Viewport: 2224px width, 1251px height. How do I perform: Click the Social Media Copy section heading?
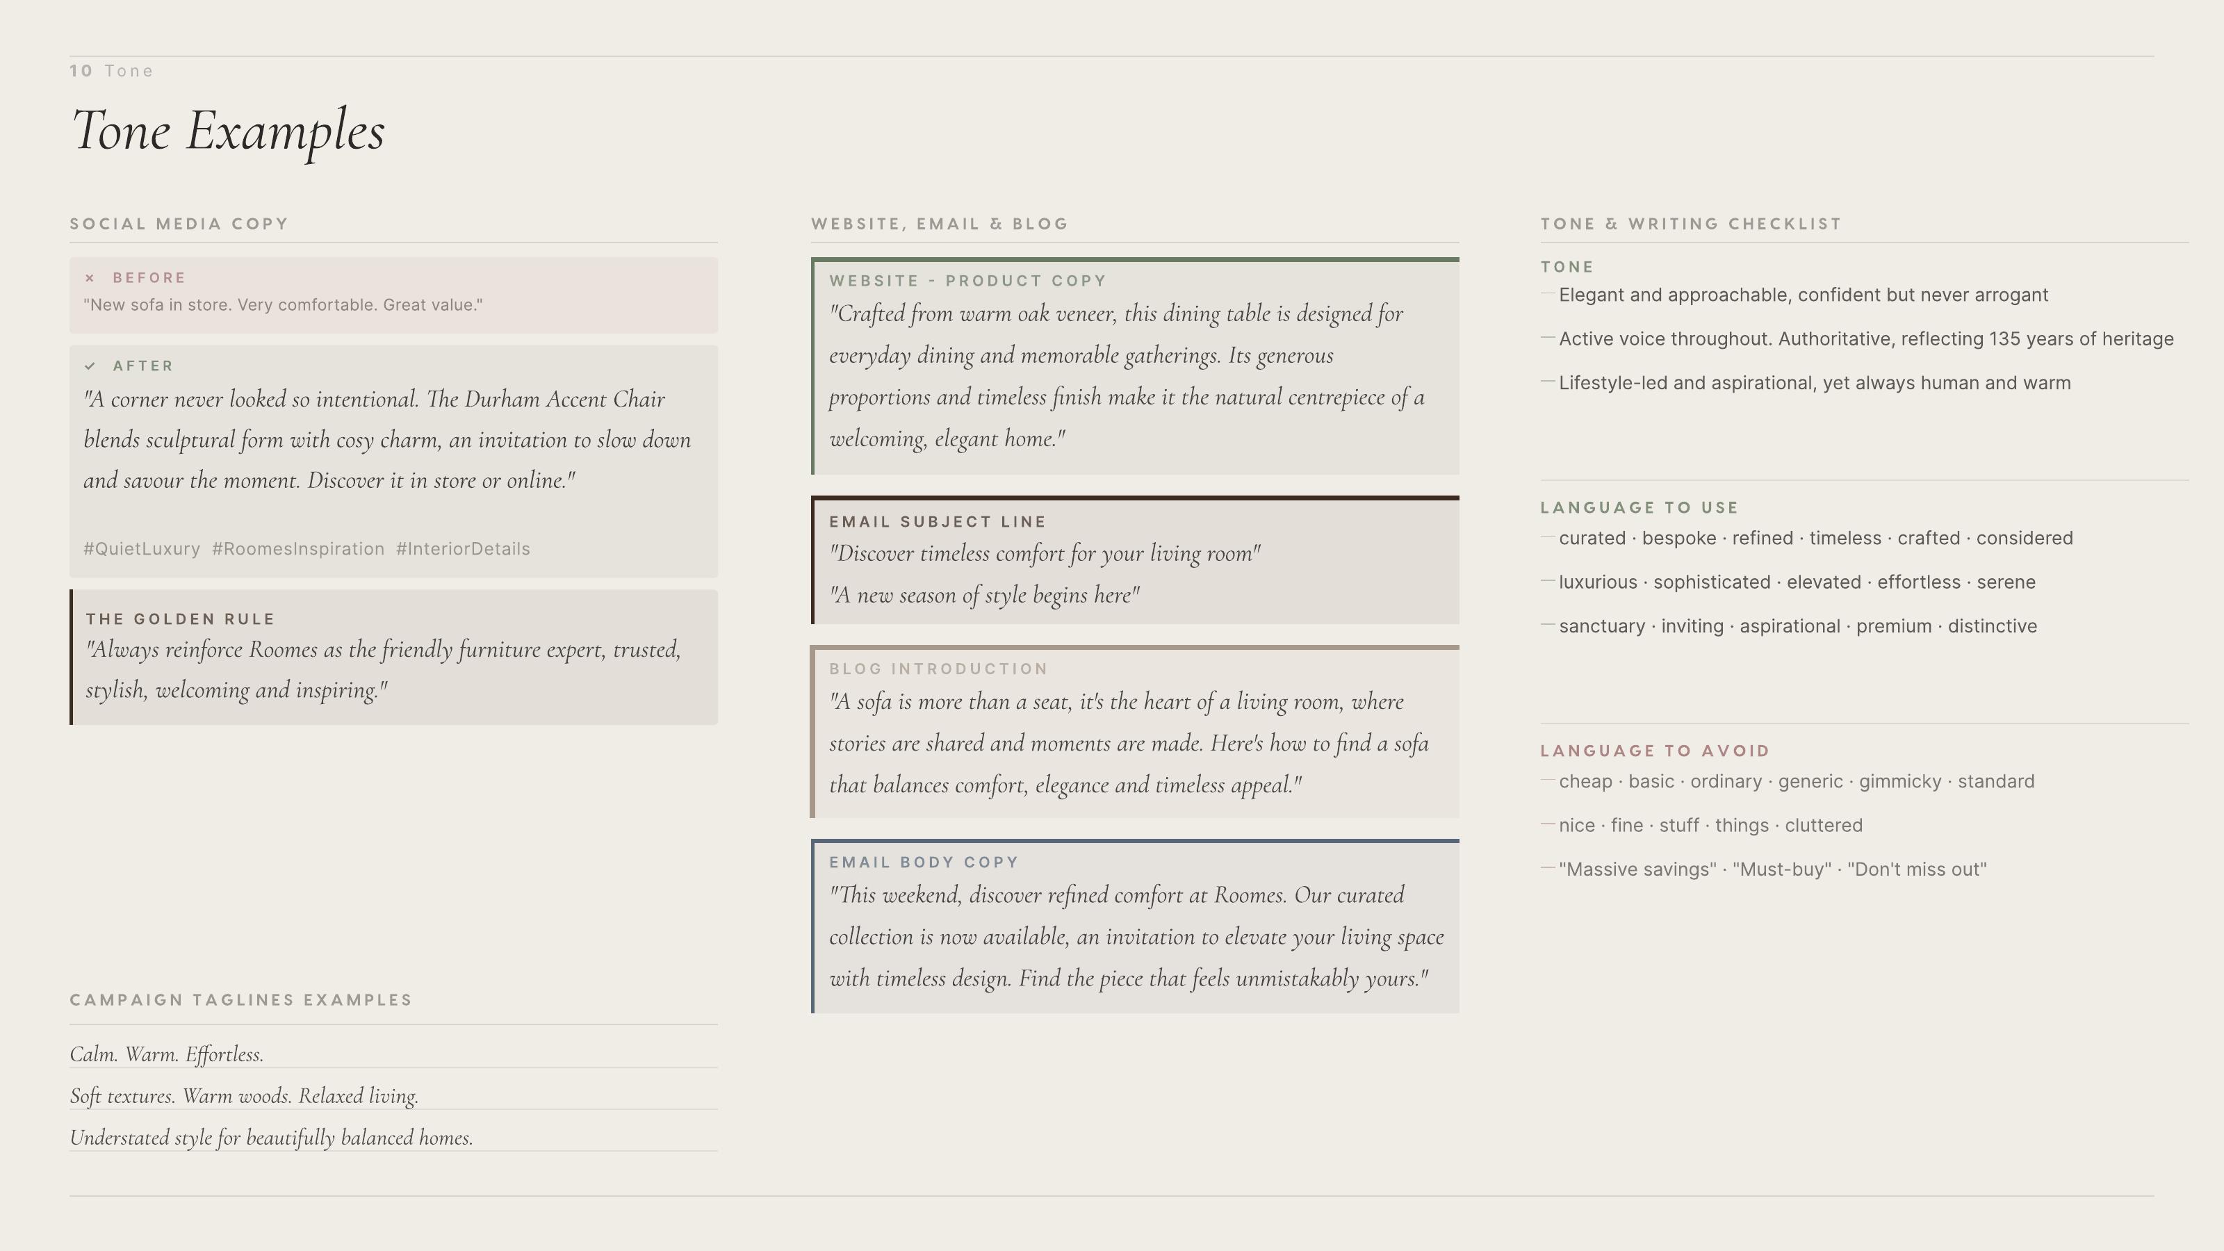(x=179, y=224)
